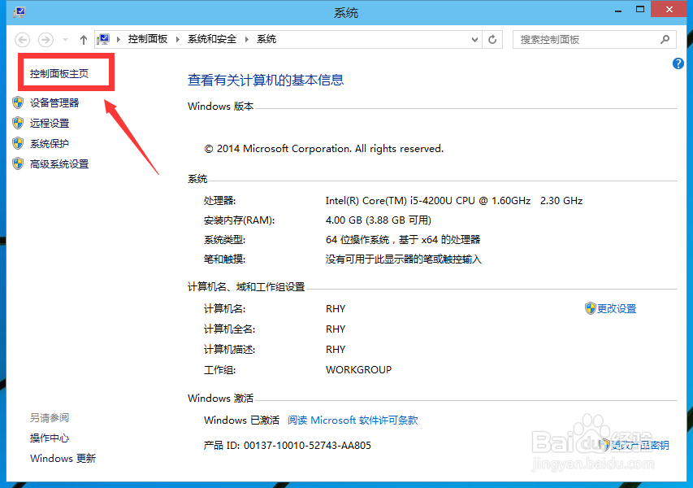Image resolution: width=693 pixels, height=488 pixels.
Task: Expand the chevron after 控制面板 breadcrumb
Action: (x=178, y=39)
